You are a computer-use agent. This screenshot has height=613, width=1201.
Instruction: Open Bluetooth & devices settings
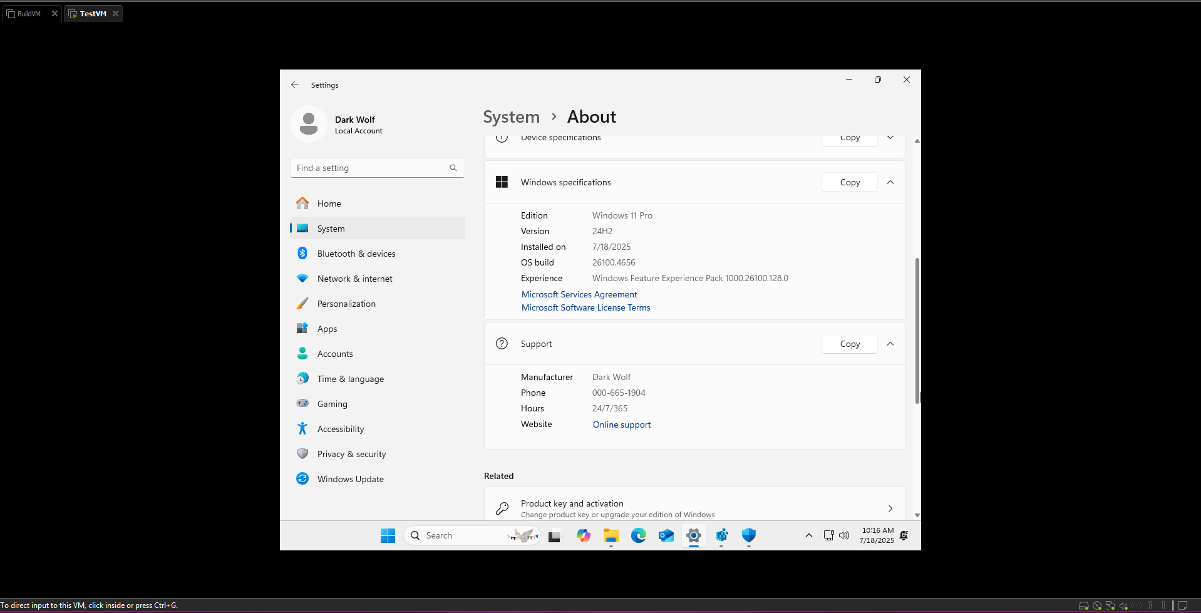coord(378,254)
